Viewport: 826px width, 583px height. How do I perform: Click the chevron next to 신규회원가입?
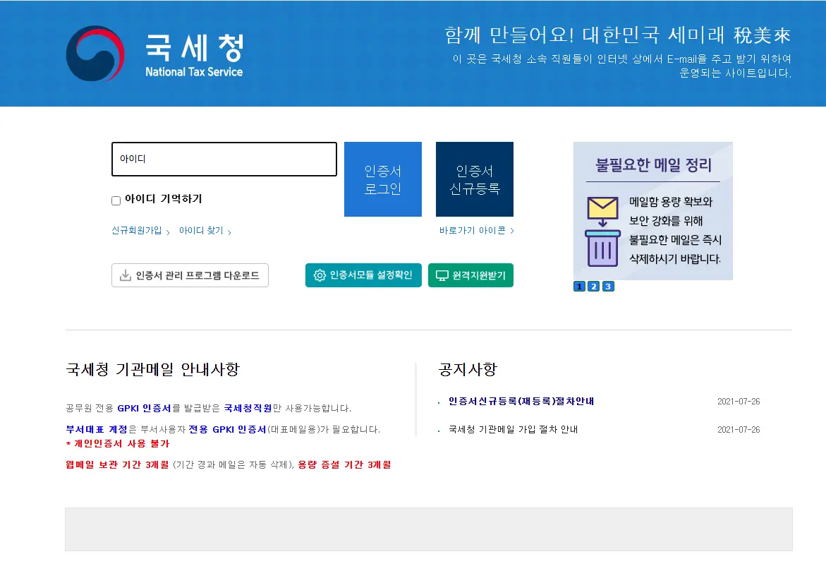click(168, 232)
